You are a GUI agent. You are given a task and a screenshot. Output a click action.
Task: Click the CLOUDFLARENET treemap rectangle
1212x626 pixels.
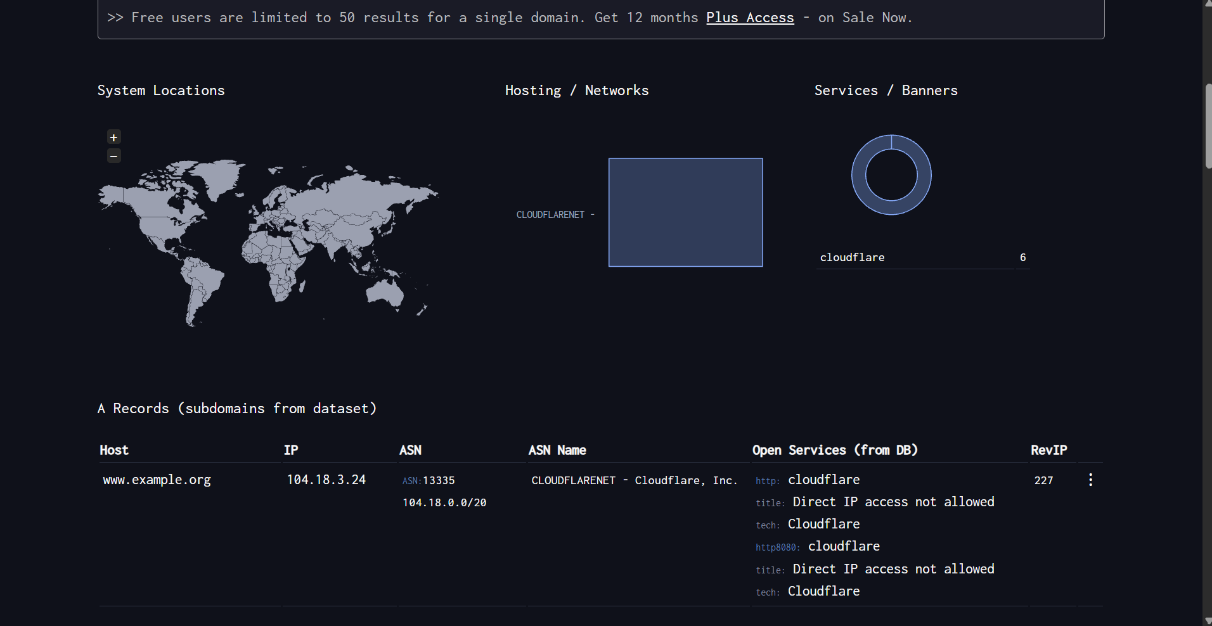(685, 212)
